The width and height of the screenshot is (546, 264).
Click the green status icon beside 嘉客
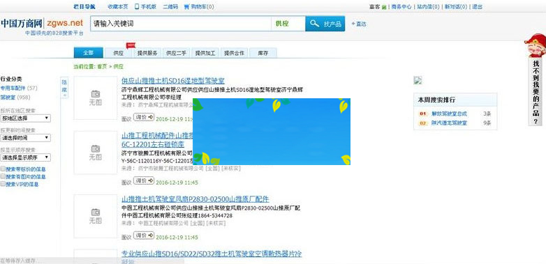(x=384, y=7)
